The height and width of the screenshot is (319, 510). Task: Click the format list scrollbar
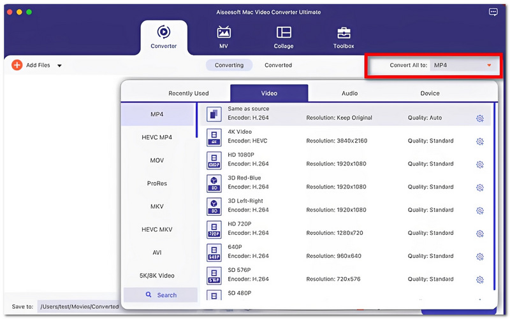196,120
